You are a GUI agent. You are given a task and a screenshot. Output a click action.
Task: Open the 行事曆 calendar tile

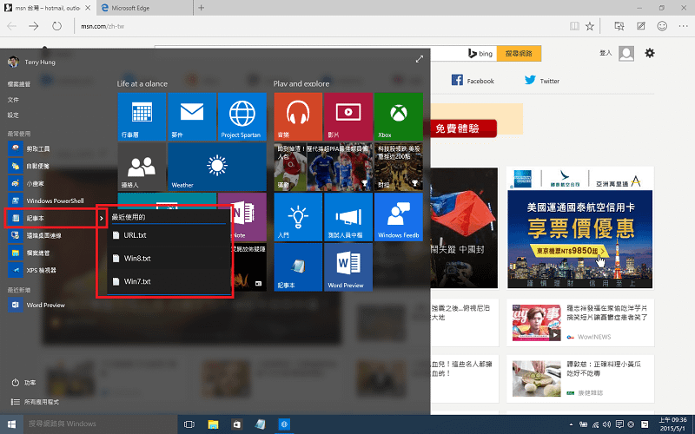[x=142, y=116]
